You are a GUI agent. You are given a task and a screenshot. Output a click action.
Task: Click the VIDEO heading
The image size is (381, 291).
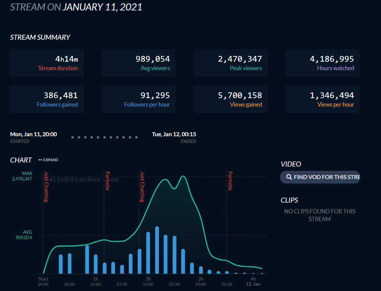291,164
